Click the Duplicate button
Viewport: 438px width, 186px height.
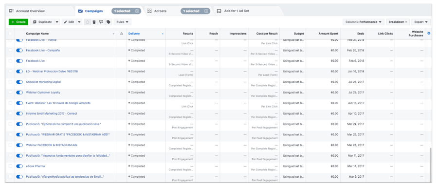(42, 22)
